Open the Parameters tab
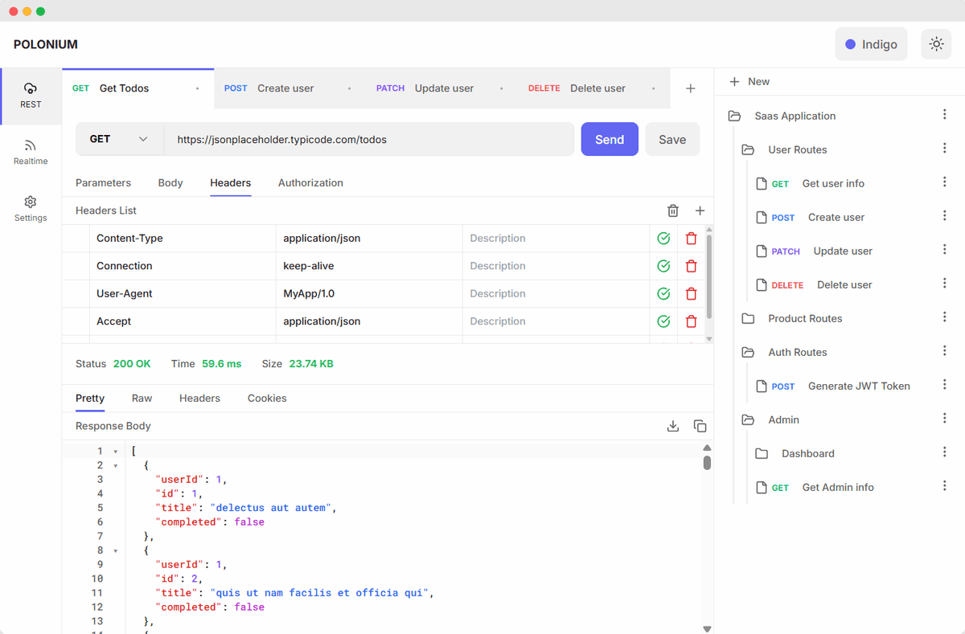This screenshot has width=965, height=634. (x=103, y=183)
